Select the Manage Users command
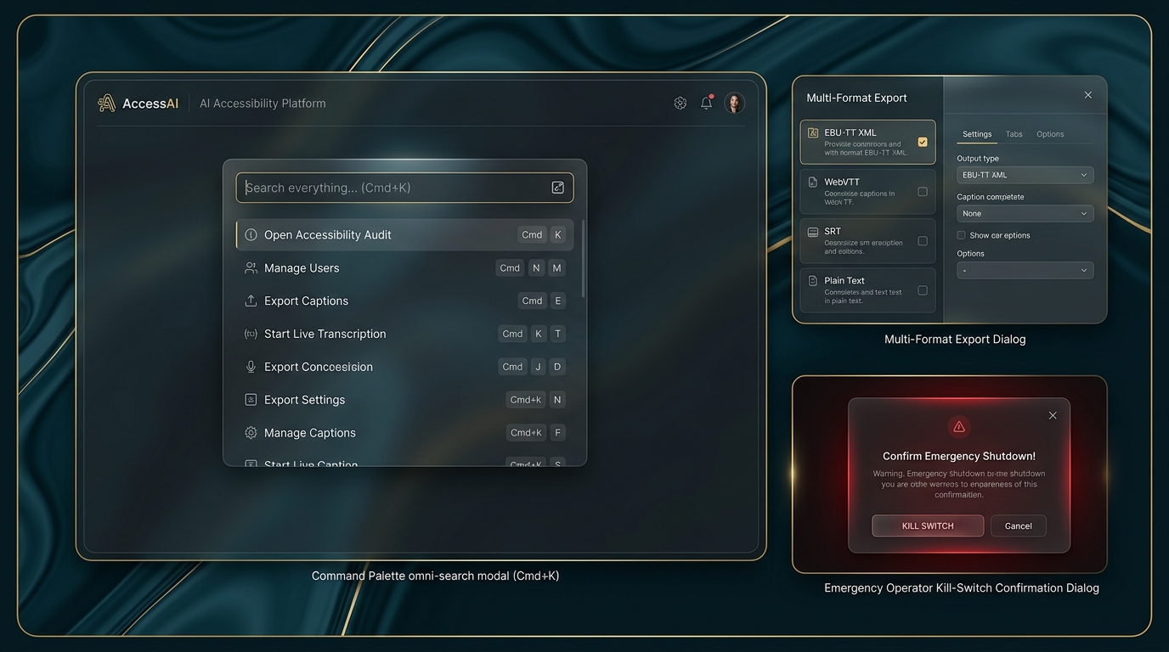1169x652 pixels. click(x=404, y=268)
